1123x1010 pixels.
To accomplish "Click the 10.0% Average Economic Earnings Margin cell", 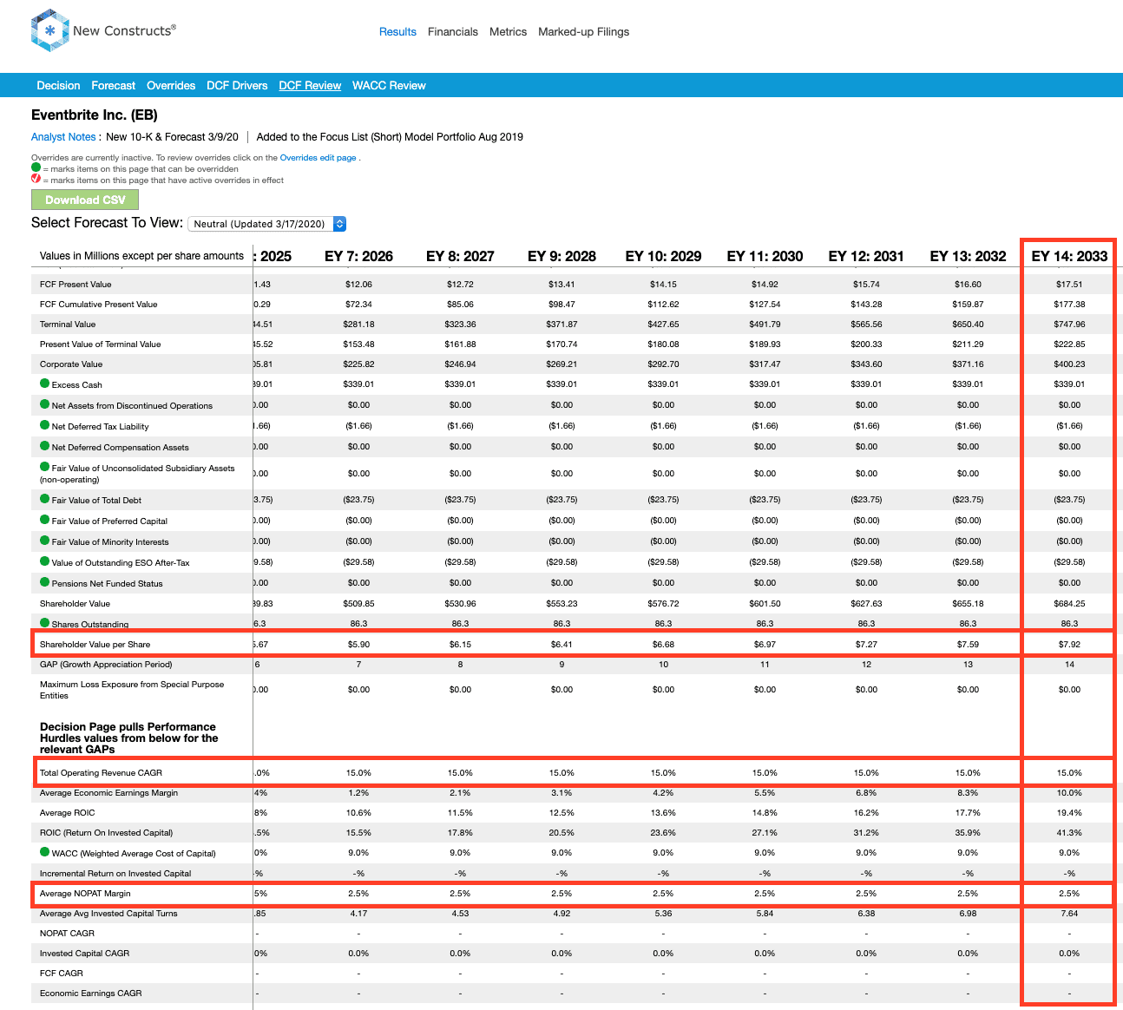I will (1069, 793).
